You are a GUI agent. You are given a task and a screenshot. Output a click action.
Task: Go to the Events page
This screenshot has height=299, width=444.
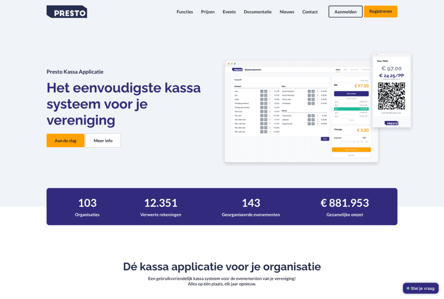(x=229, y=12)
